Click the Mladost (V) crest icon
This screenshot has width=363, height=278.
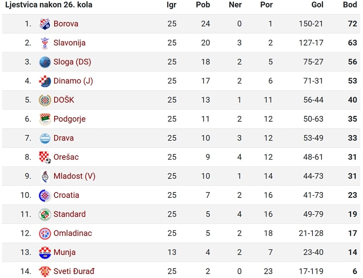pos(45,177)
